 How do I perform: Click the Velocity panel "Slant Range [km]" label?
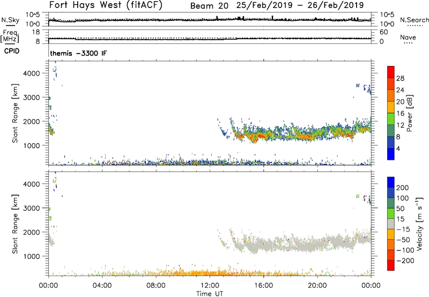click(15, 224)
